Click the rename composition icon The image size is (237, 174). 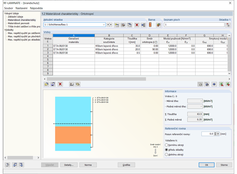click(123, 25)
